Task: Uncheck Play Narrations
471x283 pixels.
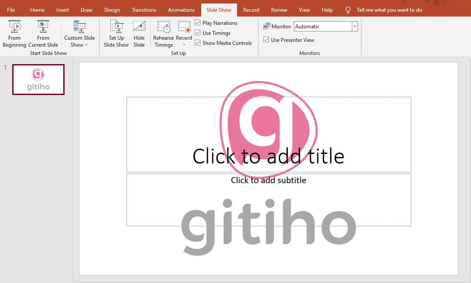Action: click(x=197, y=22)
